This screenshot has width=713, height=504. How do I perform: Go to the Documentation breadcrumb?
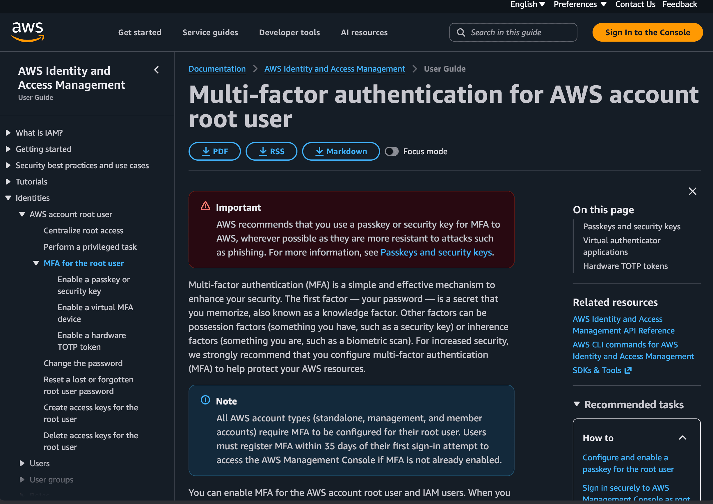coord(217,69)
